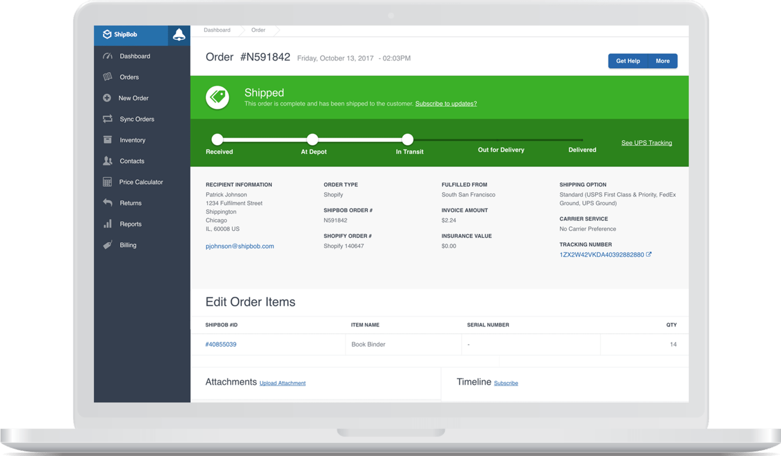Image resolution: width=781 pixels, height=456 pixels.
Task: Click quantity value 14
Action: click(673, 344)
